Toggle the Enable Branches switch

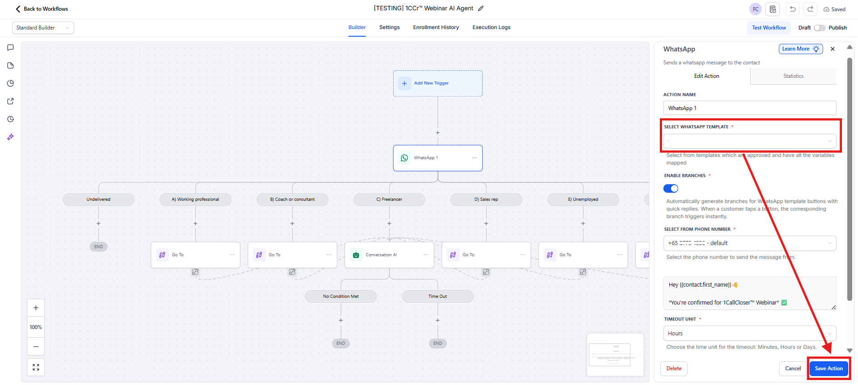(671, 189)
